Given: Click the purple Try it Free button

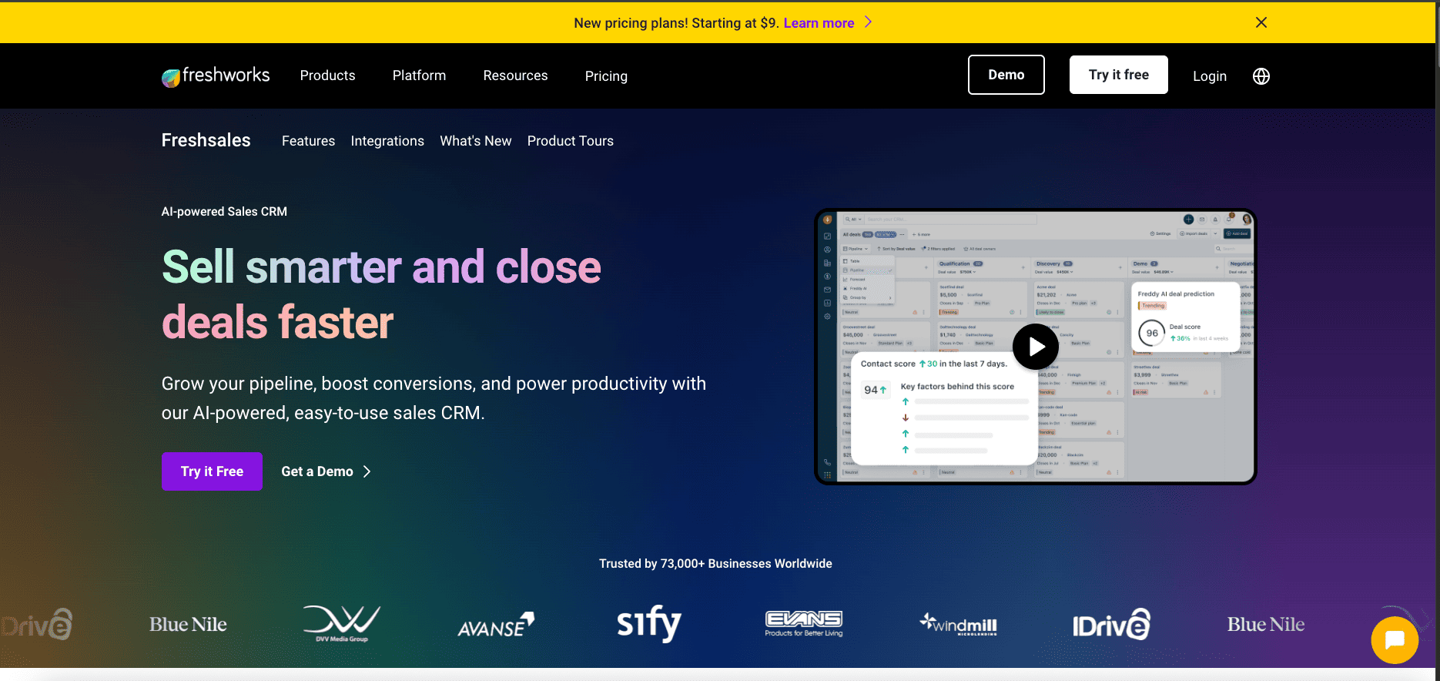Looking at the screenshot, I should [212, 471].
